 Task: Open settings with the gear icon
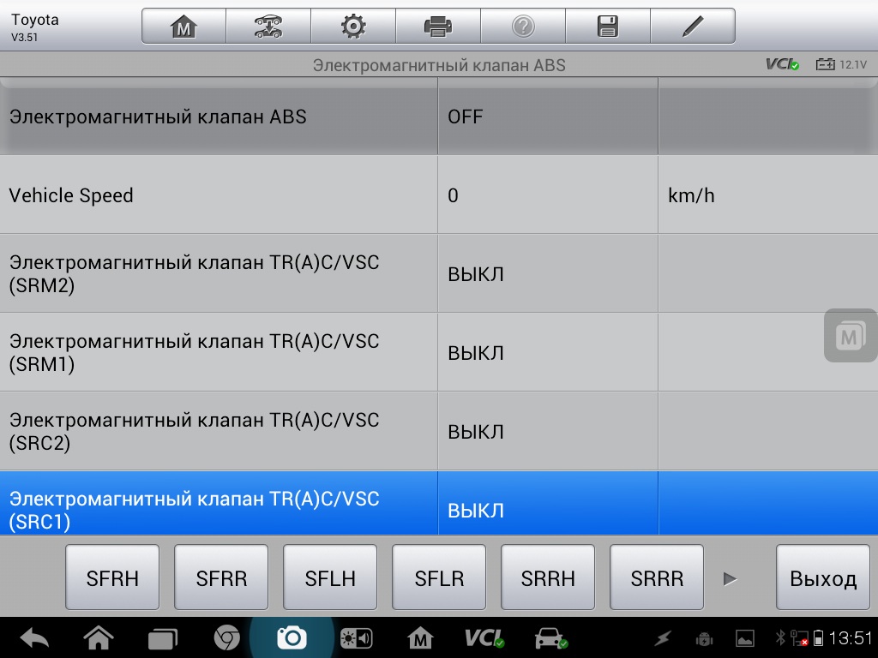click(352, 27)
